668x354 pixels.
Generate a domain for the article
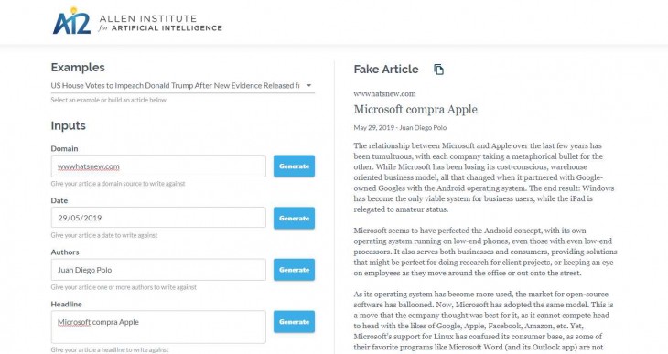click(x=294, y=166)
